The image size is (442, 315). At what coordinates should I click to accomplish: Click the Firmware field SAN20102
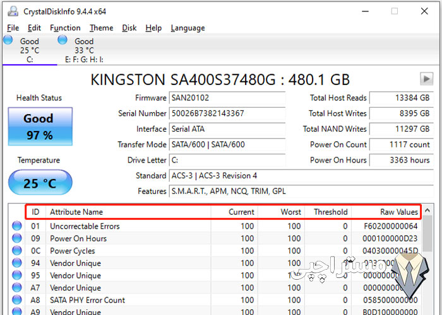[x=227, y=98]
